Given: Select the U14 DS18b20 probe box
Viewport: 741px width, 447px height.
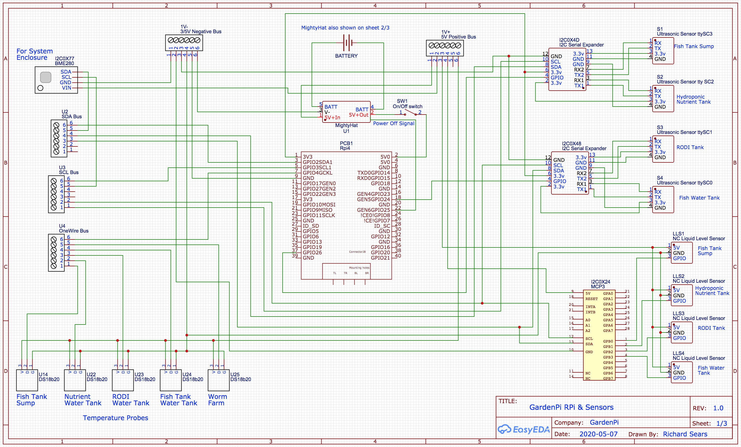Looking at the screenshot, I should click(x=27, y=380).
